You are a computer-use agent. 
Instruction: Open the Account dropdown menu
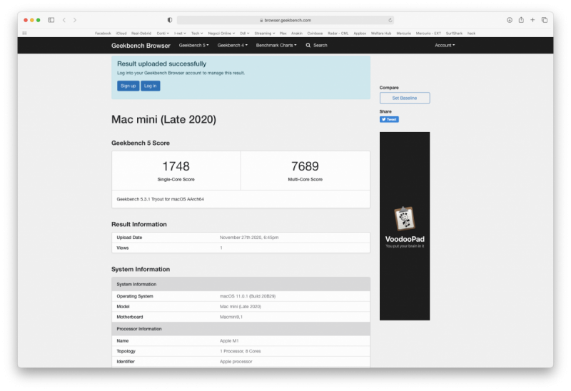(x=445, y=45)
